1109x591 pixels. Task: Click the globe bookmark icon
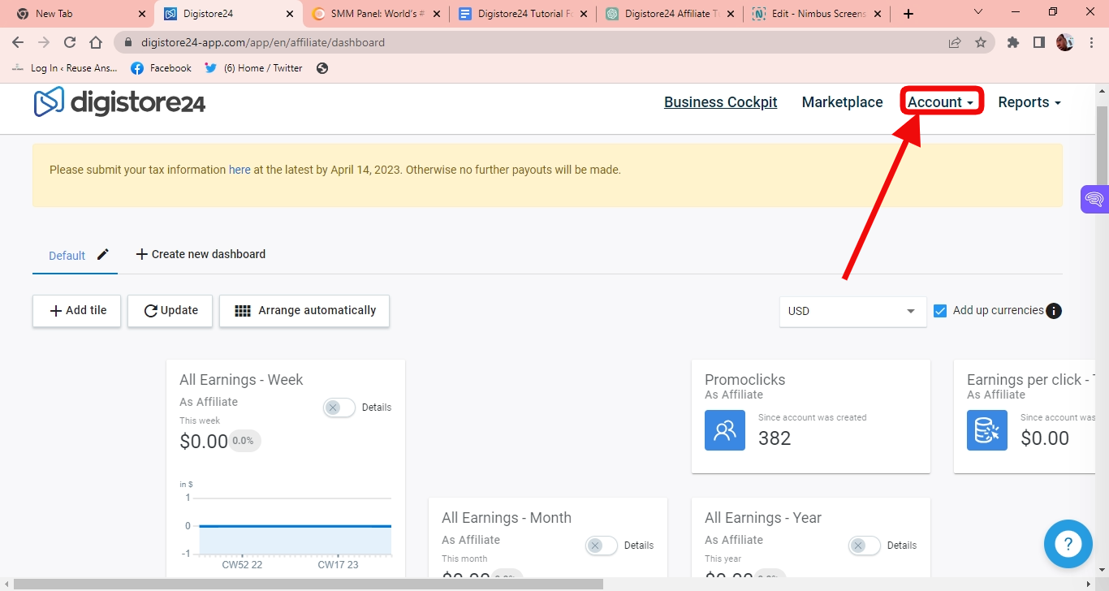click(322, 68)
